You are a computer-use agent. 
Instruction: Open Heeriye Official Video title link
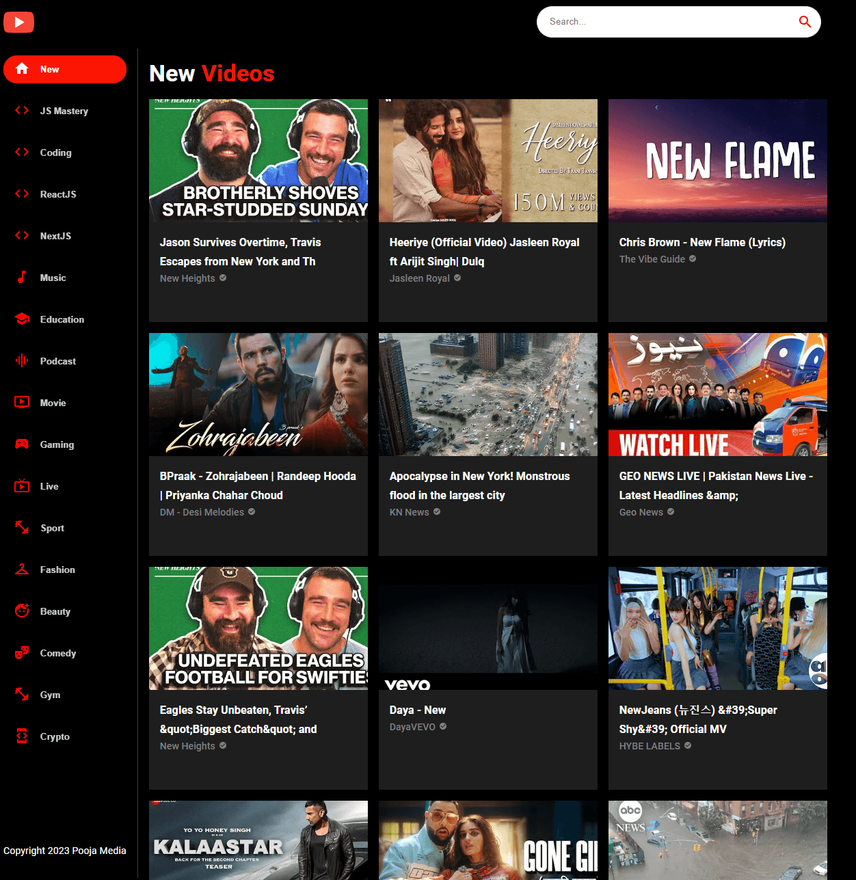pos(484,252)
